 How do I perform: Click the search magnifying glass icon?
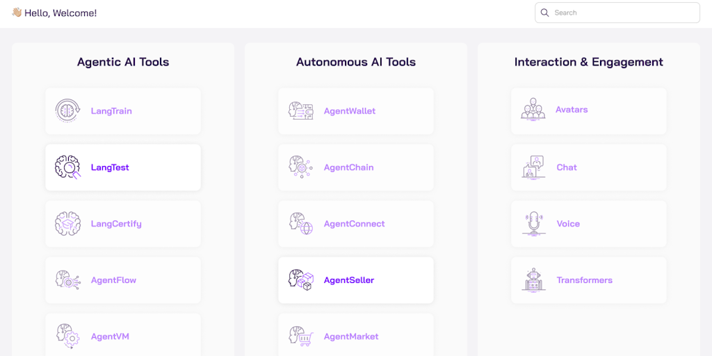click(545, 13)
